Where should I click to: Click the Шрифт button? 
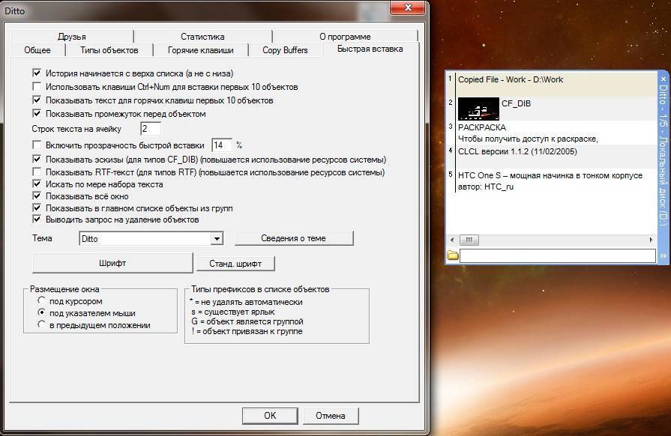112,264
